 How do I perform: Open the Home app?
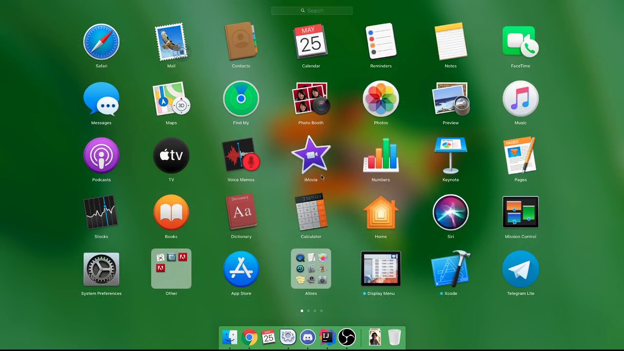tap(381, 213)
